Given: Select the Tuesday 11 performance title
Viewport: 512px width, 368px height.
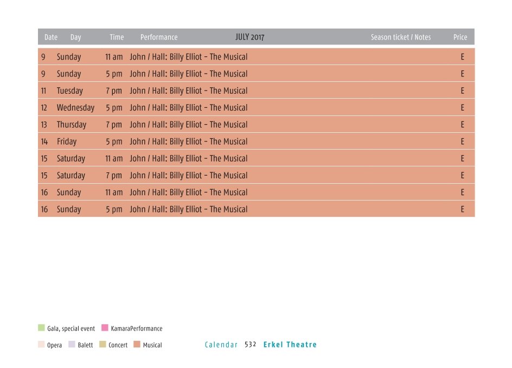Looking at the screenshot, I should (x=188, y=91).
